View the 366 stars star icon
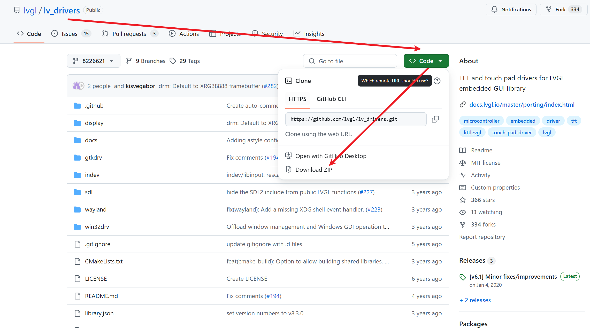This screenshot has height=328, width=590. (462, 200)
